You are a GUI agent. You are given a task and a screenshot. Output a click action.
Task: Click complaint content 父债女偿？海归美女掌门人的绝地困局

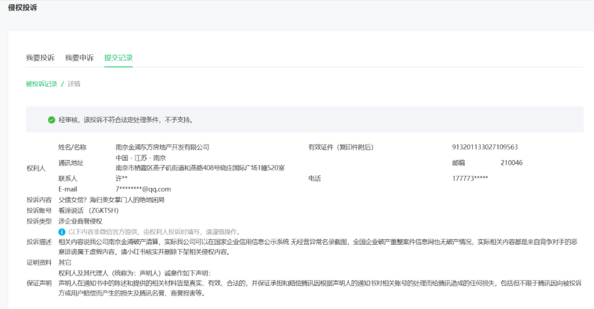pyautogui.click(x=111, y=200)
